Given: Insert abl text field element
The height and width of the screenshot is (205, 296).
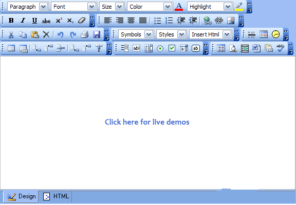Looking at the screenshot, I should click(136, 48).
